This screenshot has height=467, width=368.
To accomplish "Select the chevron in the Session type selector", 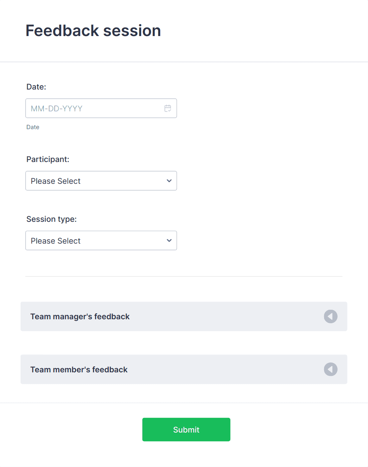I will (x=169, y=240).
